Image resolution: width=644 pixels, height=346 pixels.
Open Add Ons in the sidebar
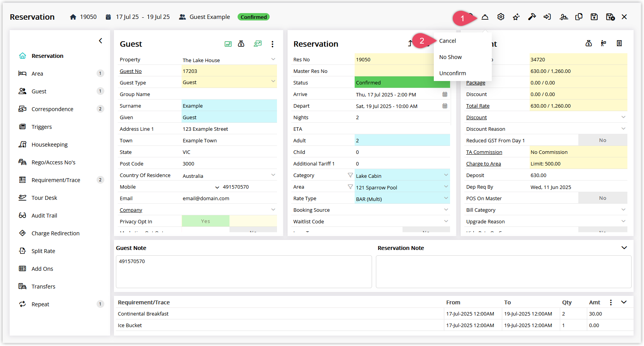pos(42,268)
